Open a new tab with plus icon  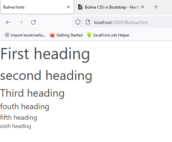(156, 7)
